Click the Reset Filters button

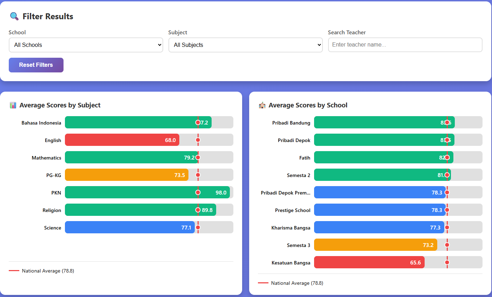(x=36, y=65)
